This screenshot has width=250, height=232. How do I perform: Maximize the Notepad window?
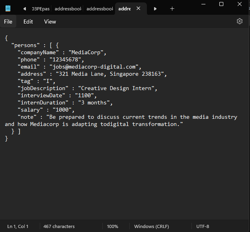coord(221,4)
